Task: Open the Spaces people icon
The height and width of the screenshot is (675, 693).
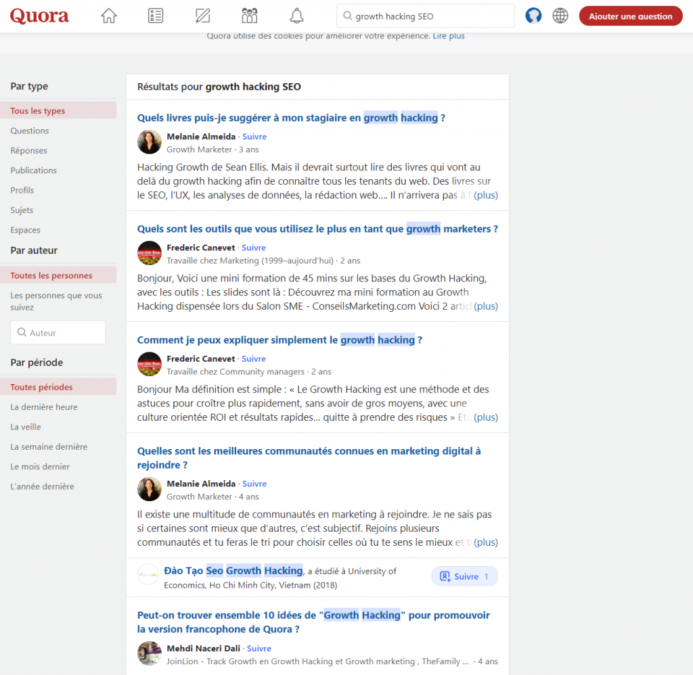Action: tap(250, 16)
